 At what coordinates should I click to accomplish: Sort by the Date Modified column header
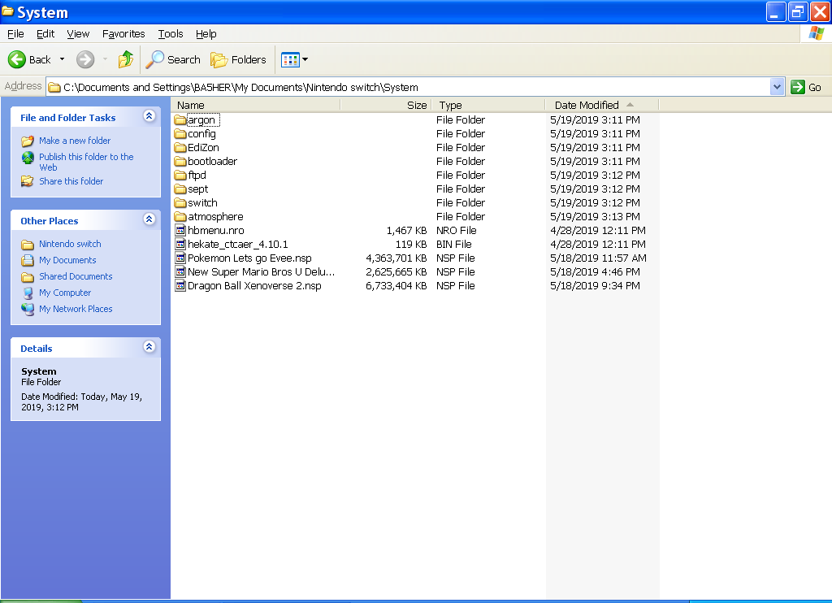click(x=602, y=105)
